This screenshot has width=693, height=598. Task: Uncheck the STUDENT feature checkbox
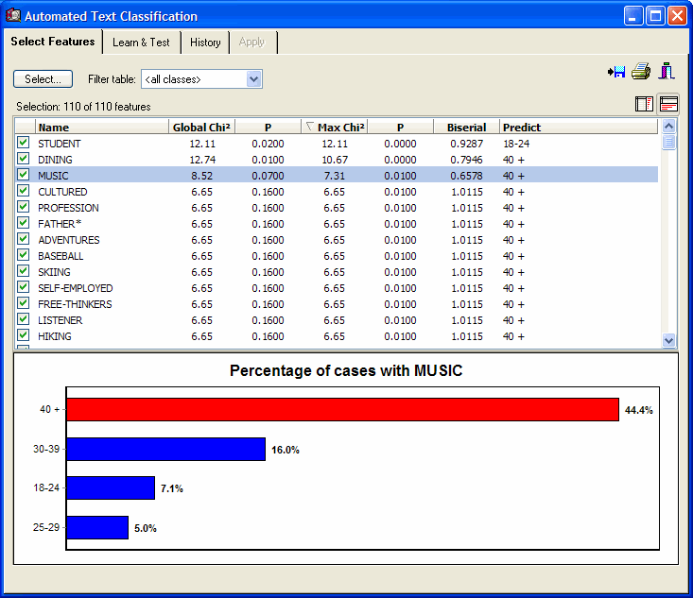point(24,143)
